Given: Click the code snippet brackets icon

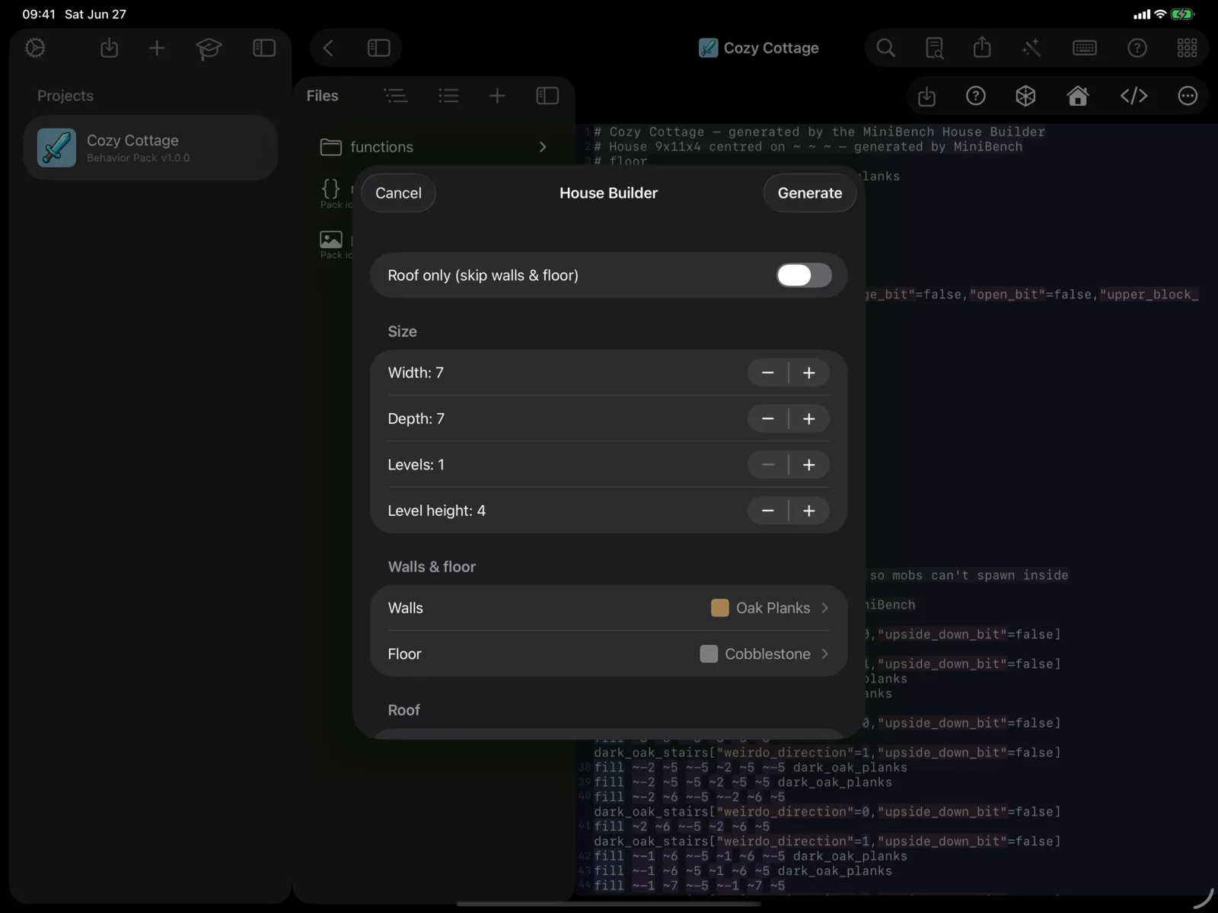Looking at the screenshot, I should click(x=1134, y=96).
